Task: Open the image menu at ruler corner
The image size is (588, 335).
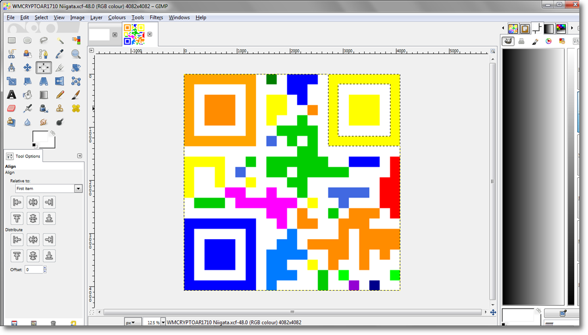Action: tap(91, 50)
